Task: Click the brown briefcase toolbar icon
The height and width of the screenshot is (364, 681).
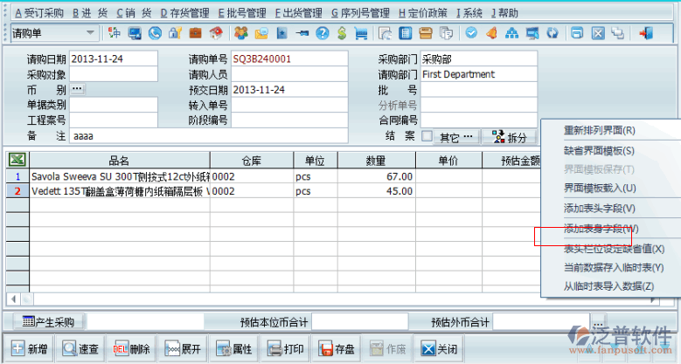Action: (x=195, y=33)
